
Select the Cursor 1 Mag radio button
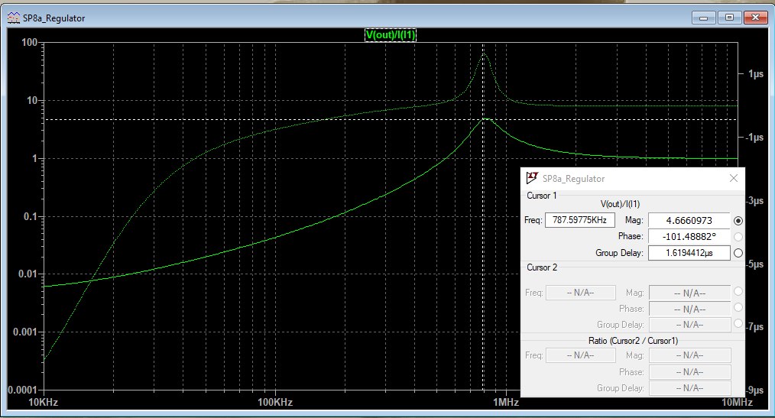click(738, 221)
